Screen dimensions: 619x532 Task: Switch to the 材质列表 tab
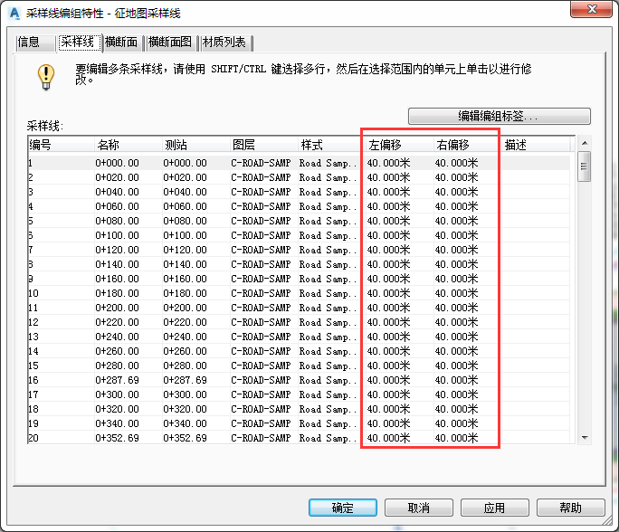pyautogui.click(x=224, y=43)
